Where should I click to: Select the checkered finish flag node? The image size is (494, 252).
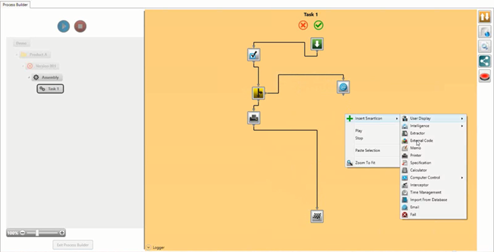(317, 216)
